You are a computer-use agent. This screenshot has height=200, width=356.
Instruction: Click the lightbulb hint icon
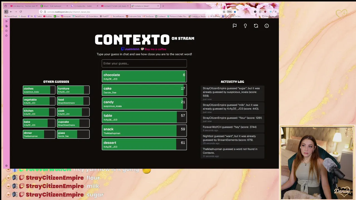pos(245,26)
